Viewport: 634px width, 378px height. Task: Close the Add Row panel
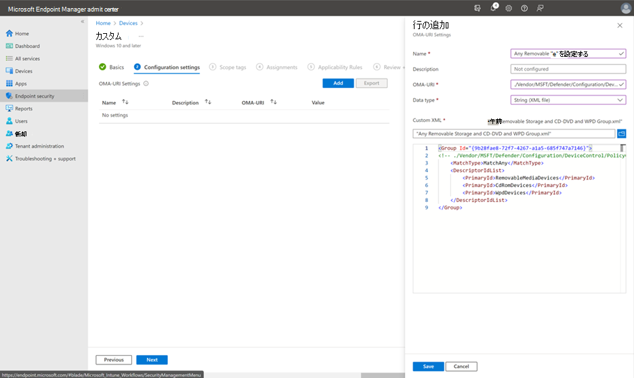click(x=620, y=26)
